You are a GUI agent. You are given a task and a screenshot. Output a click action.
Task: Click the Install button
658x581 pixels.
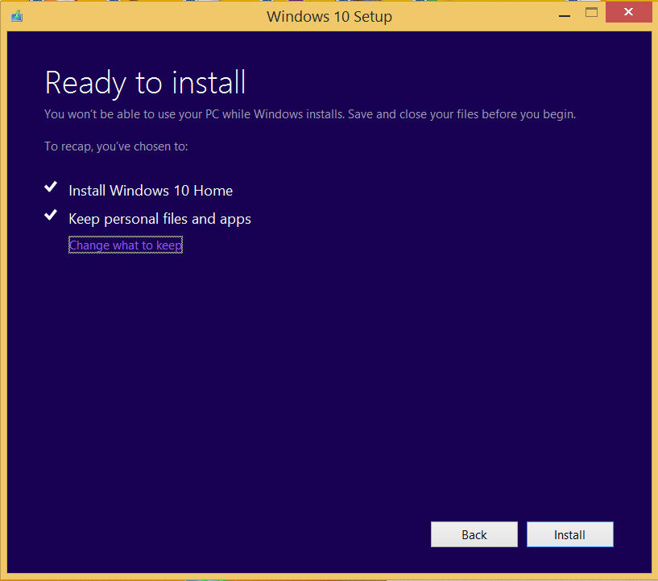coord(570,534)
